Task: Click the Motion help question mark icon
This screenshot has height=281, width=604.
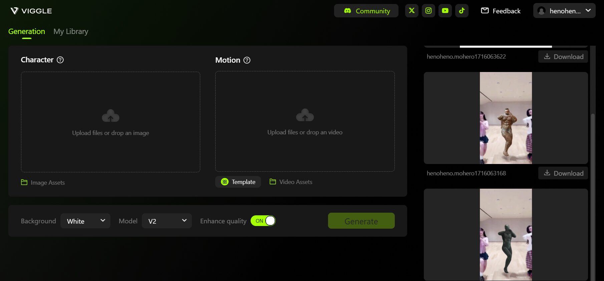Action: pyautogui.click(x=247, y=60)
